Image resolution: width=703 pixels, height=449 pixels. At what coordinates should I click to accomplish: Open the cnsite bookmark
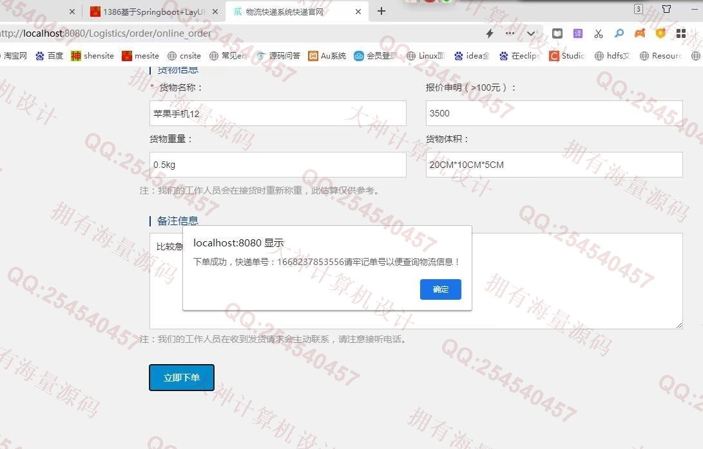tap(184, 55)
